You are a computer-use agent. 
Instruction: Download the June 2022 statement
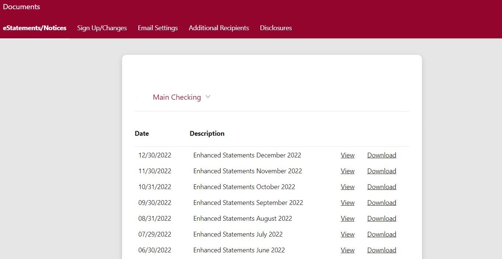[x=381, y=250]
